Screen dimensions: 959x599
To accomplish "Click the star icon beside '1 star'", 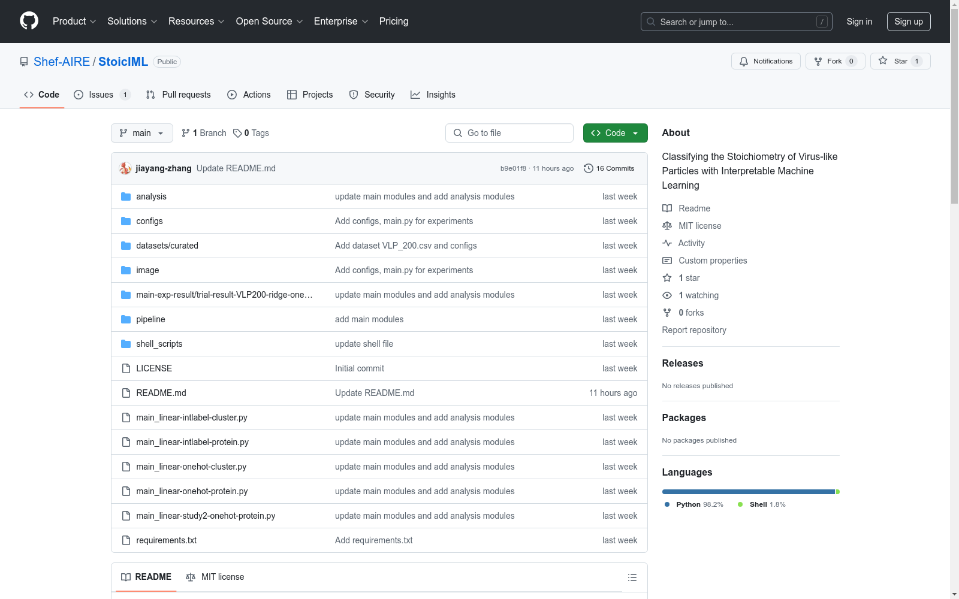I will (667, 278).
